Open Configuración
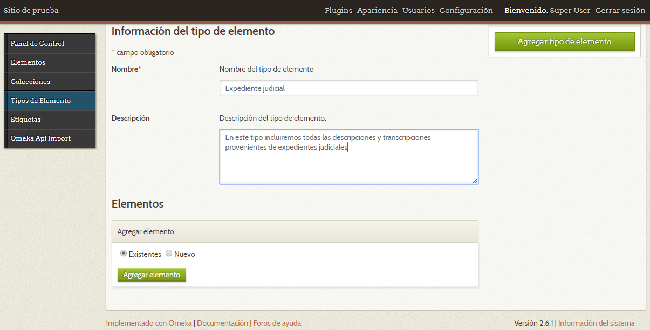 [x=466, y=10]
